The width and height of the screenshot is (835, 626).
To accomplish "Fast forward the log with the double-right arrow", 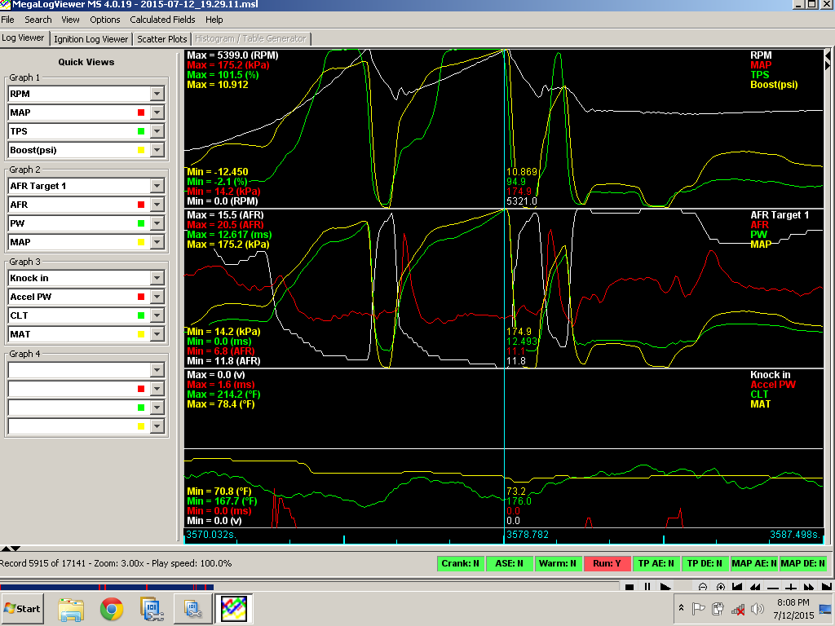I will (810, 587).
